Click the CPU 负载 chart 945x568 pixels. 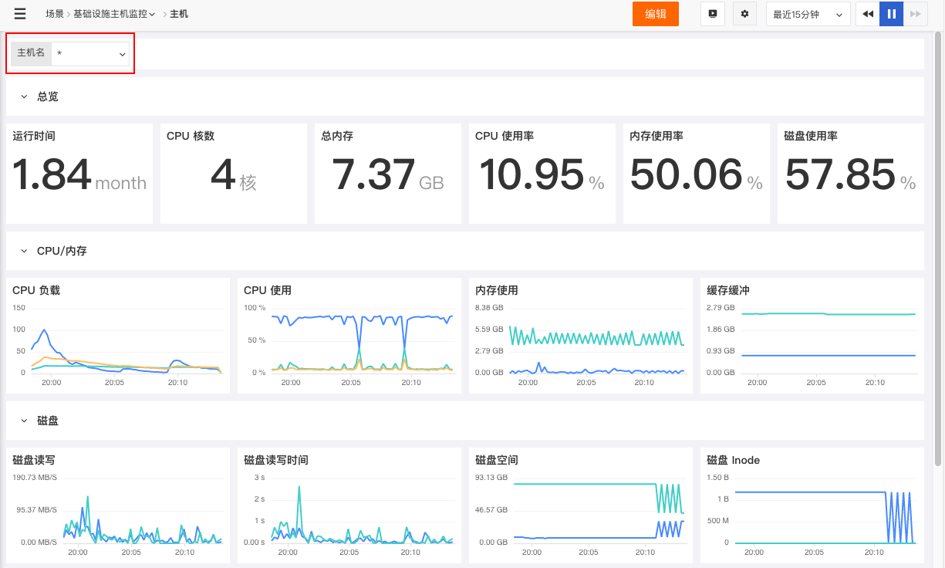(x=118, y=336)
